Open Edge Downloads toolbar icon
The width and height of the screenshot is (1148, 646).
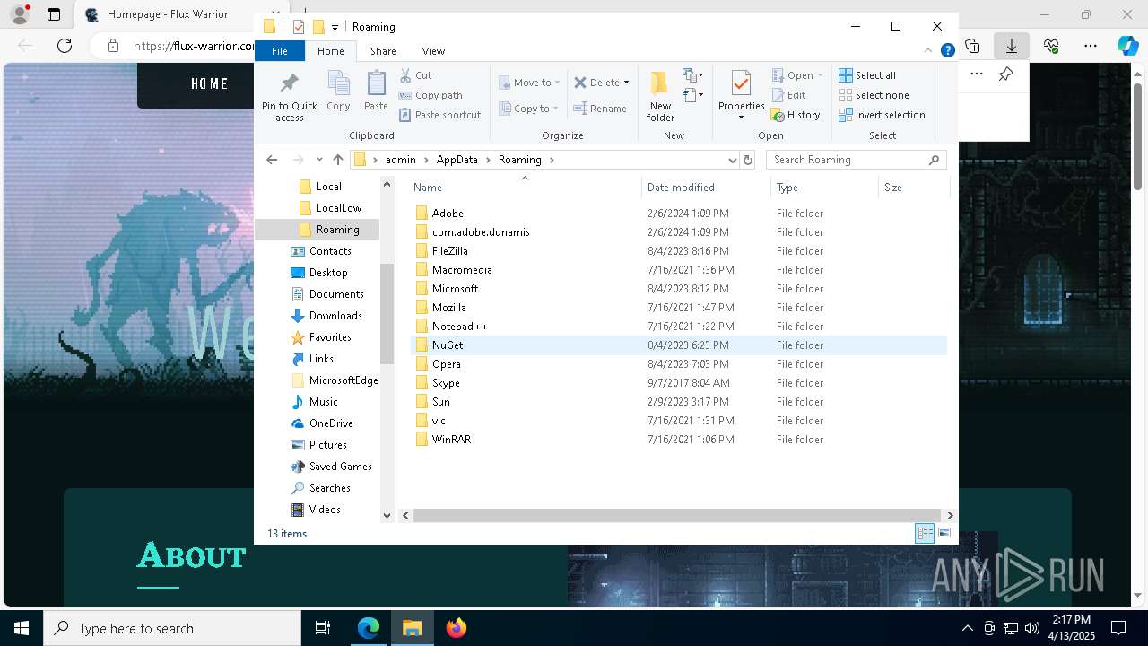pos(1012,46)
